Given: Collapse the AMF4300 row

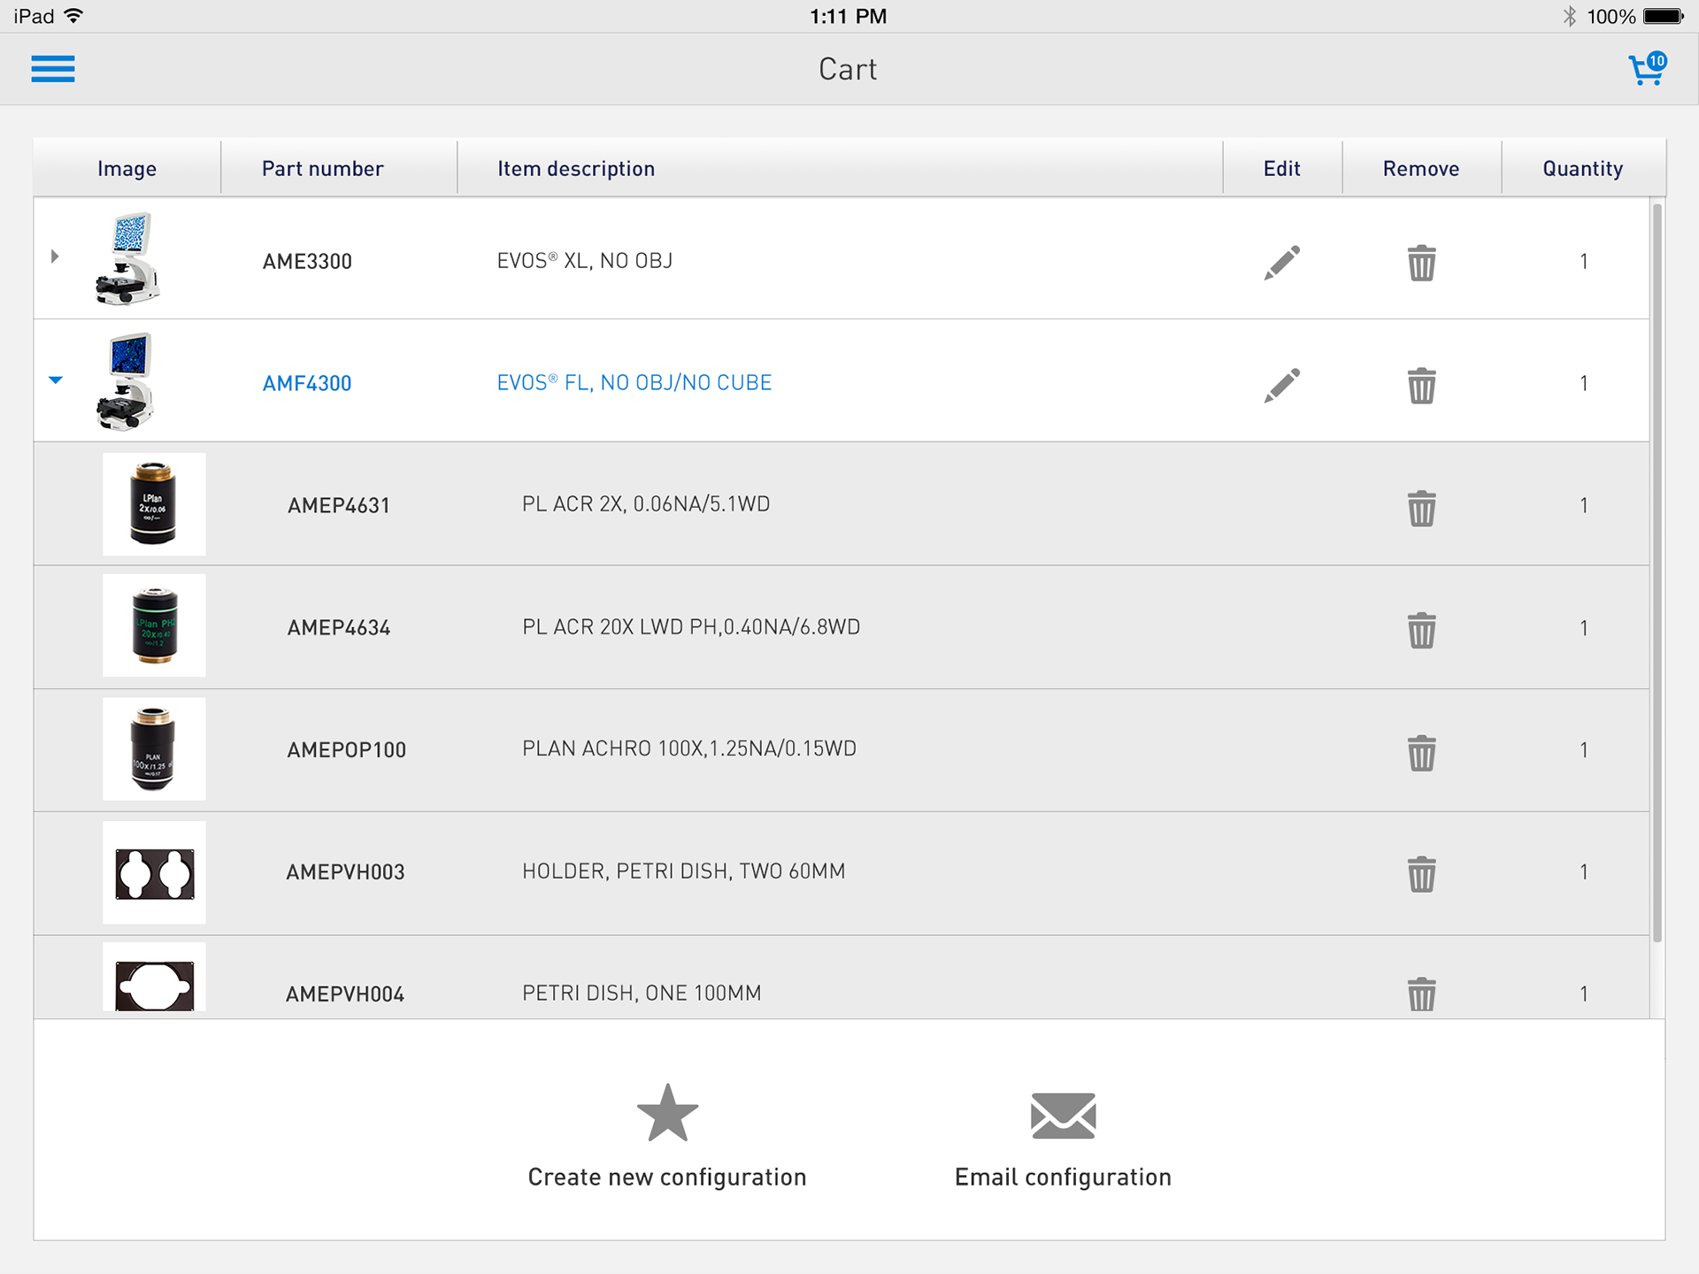Looking at the screenshot, I should [56, 380].
